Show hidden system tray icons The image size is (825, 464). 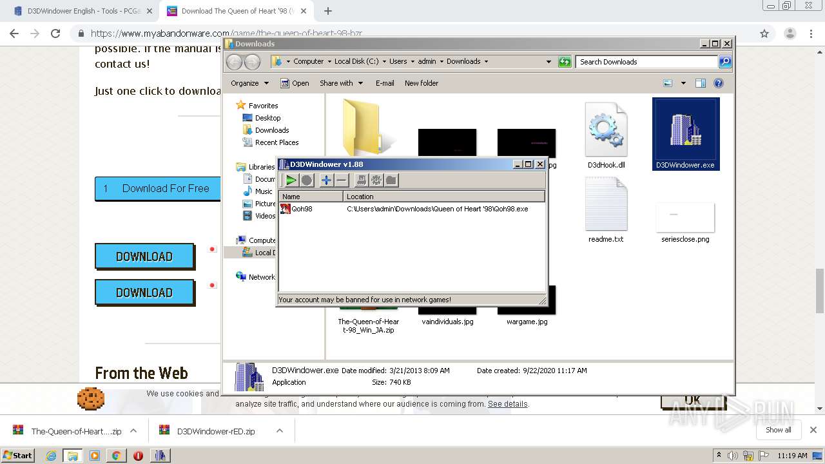[x=719, y=456]
